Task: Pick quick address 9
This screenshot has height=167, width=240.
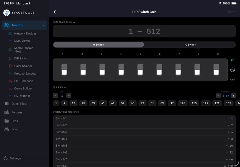Action: [x=64, y=103]
